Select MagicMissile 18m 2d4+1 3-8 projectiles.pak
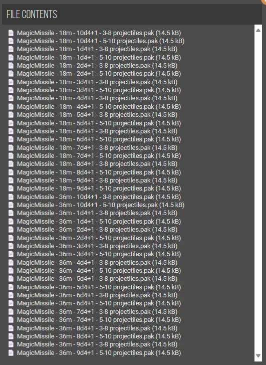266x365 pixels. (97, 66)
